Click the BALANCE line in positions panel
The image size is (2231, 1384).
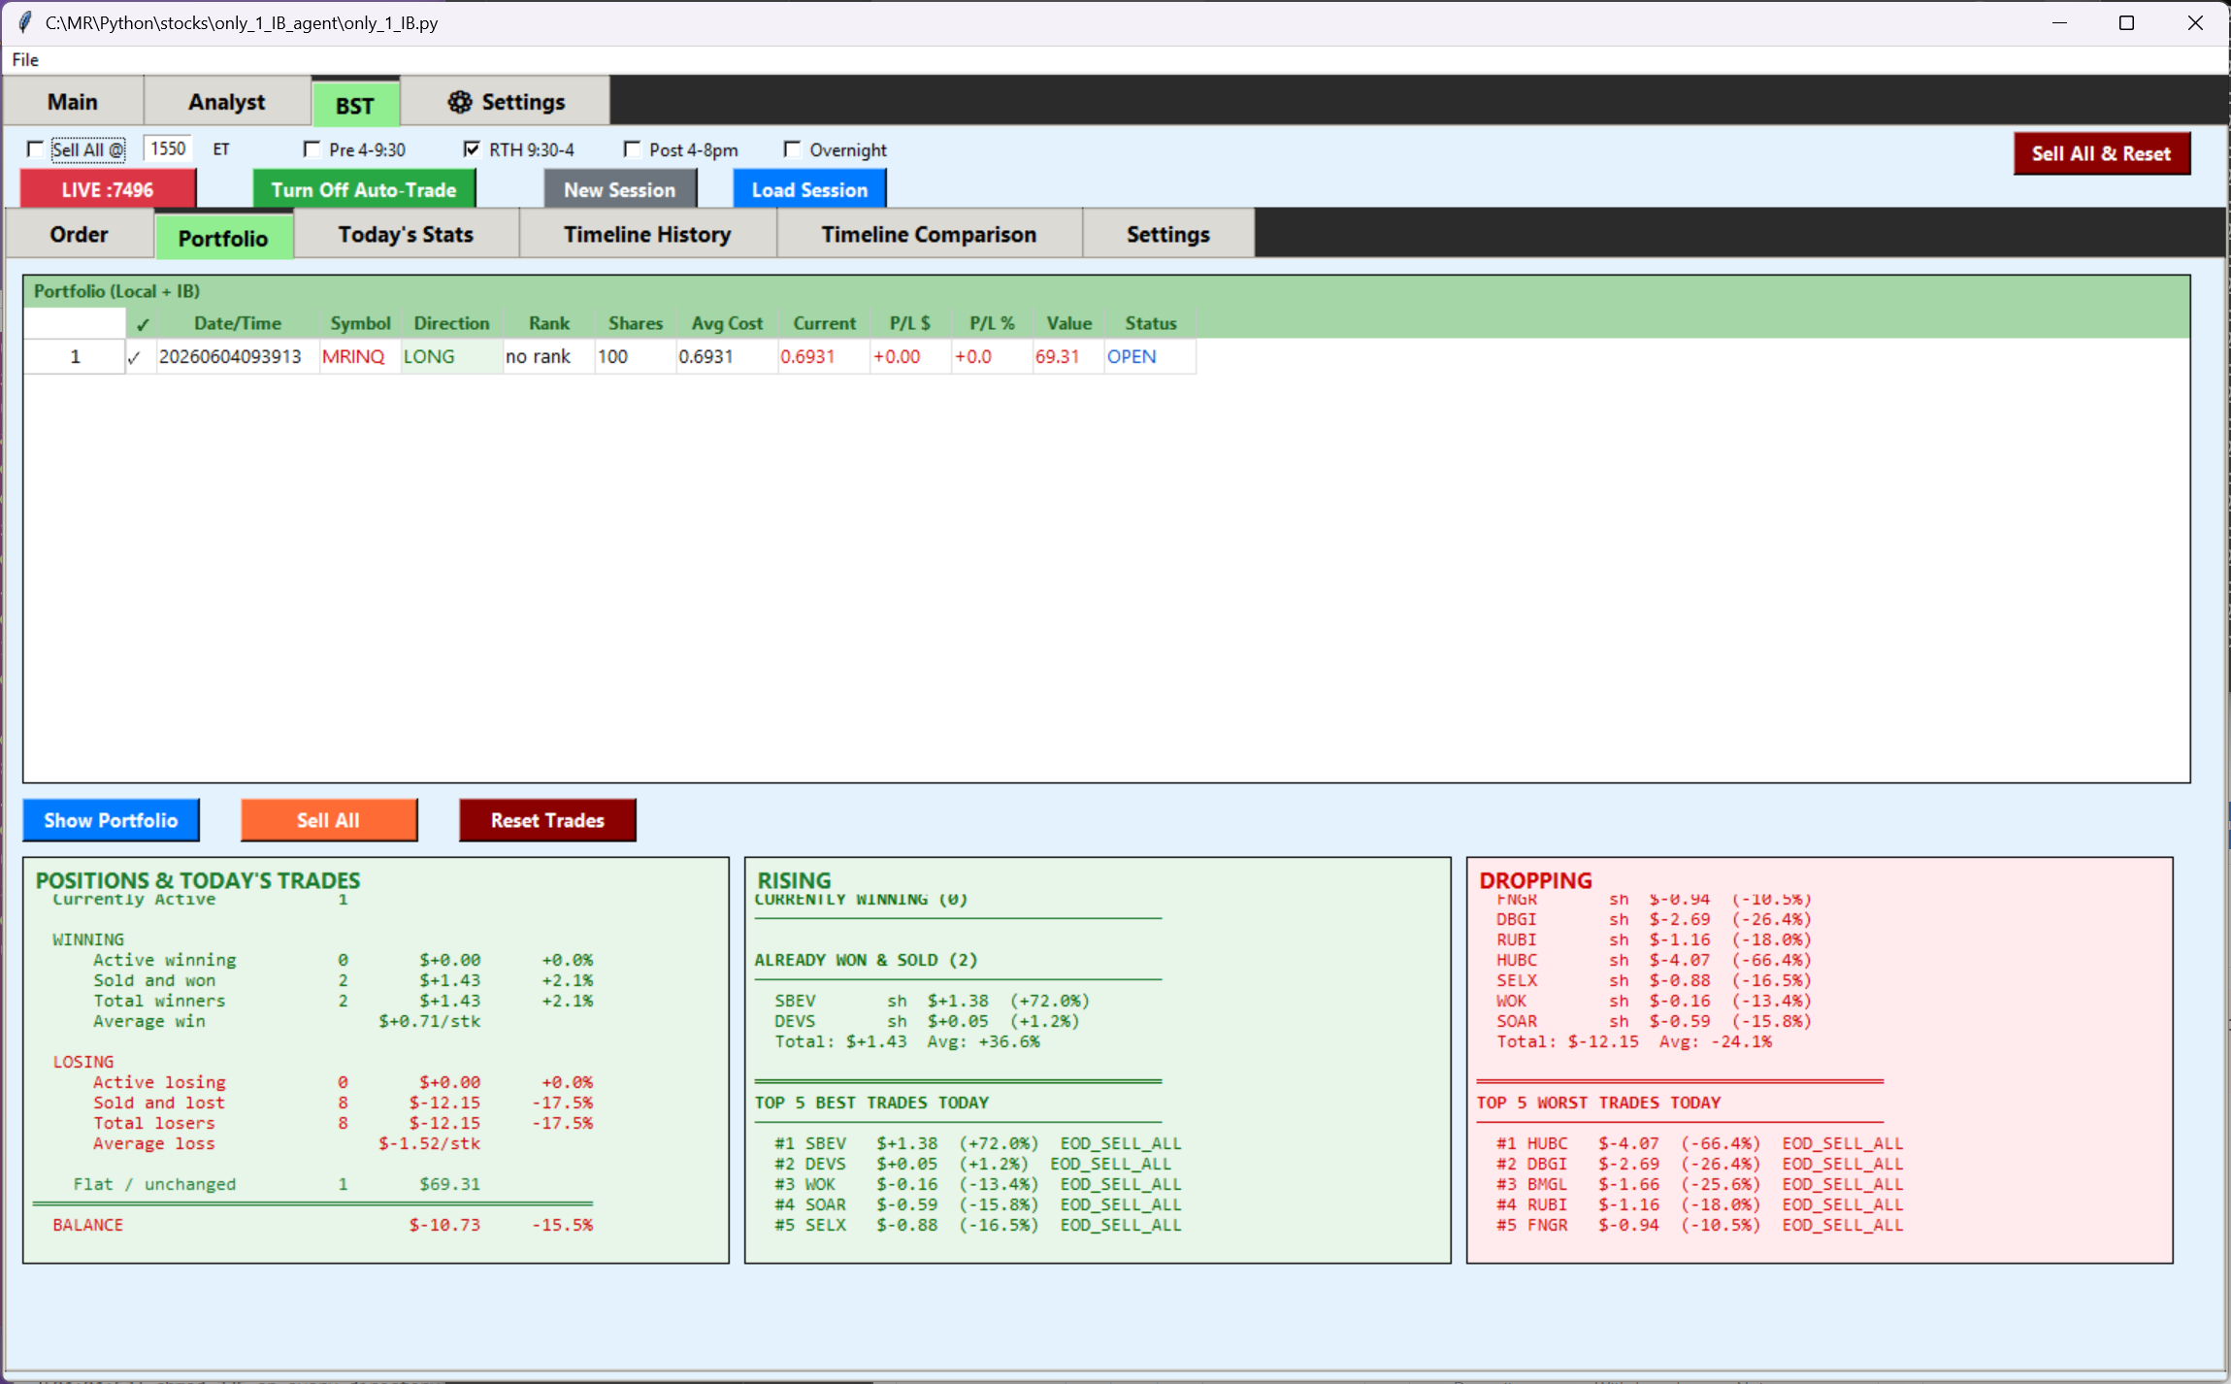coord(322,1225)
